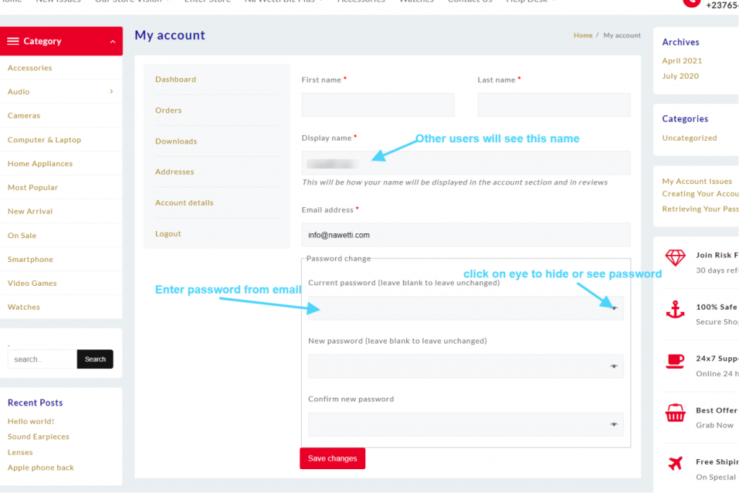Click the Home breadcrumb link
Viewport: 739px width, 493px height.
point(583,35)
